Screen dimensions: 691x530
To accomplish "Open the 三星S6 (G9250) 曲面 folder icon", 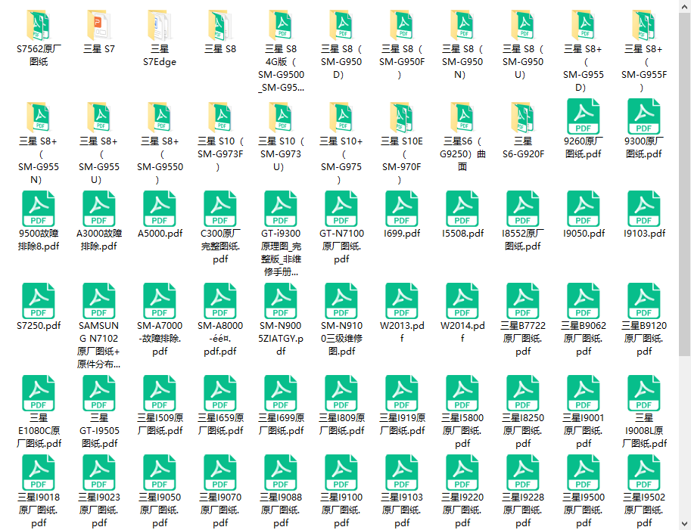I will tap(462, 117).
